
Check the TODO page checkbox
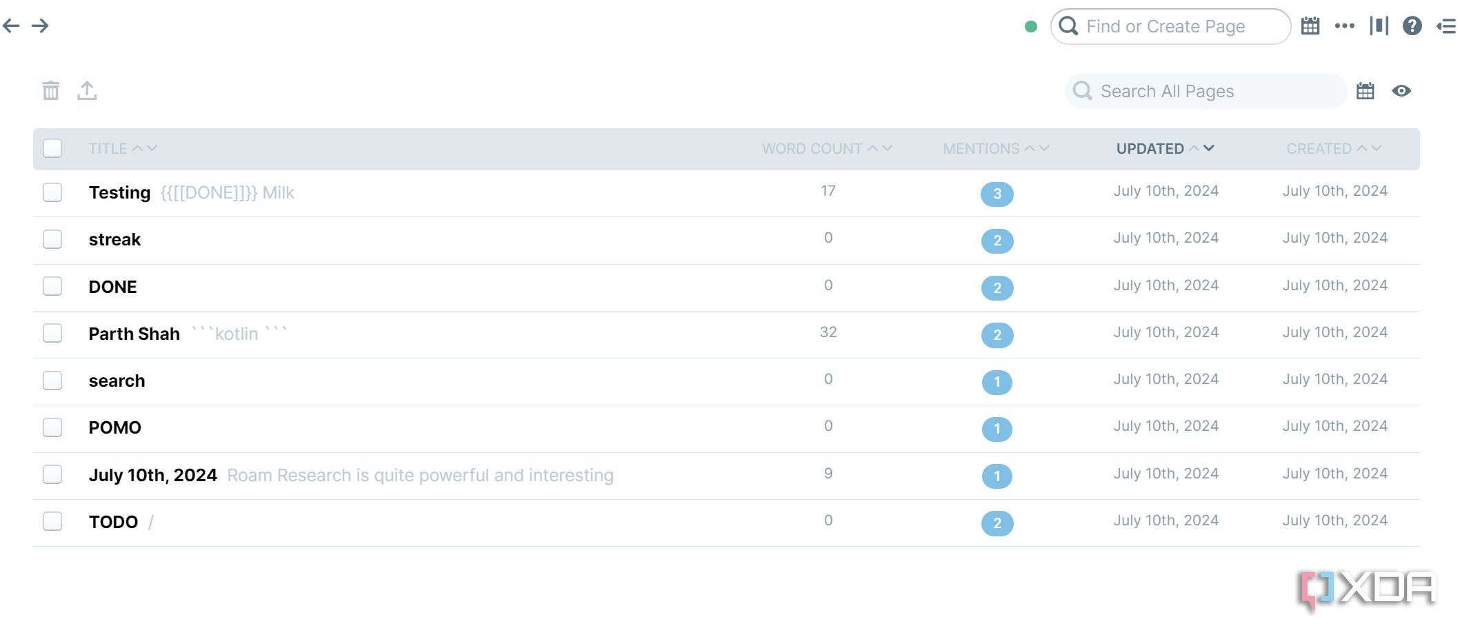point(52,521)
